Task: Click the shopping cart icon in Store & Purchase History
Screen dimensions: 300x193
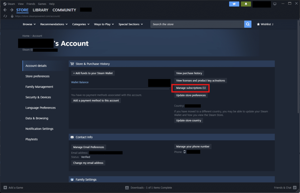Action: 72,64
